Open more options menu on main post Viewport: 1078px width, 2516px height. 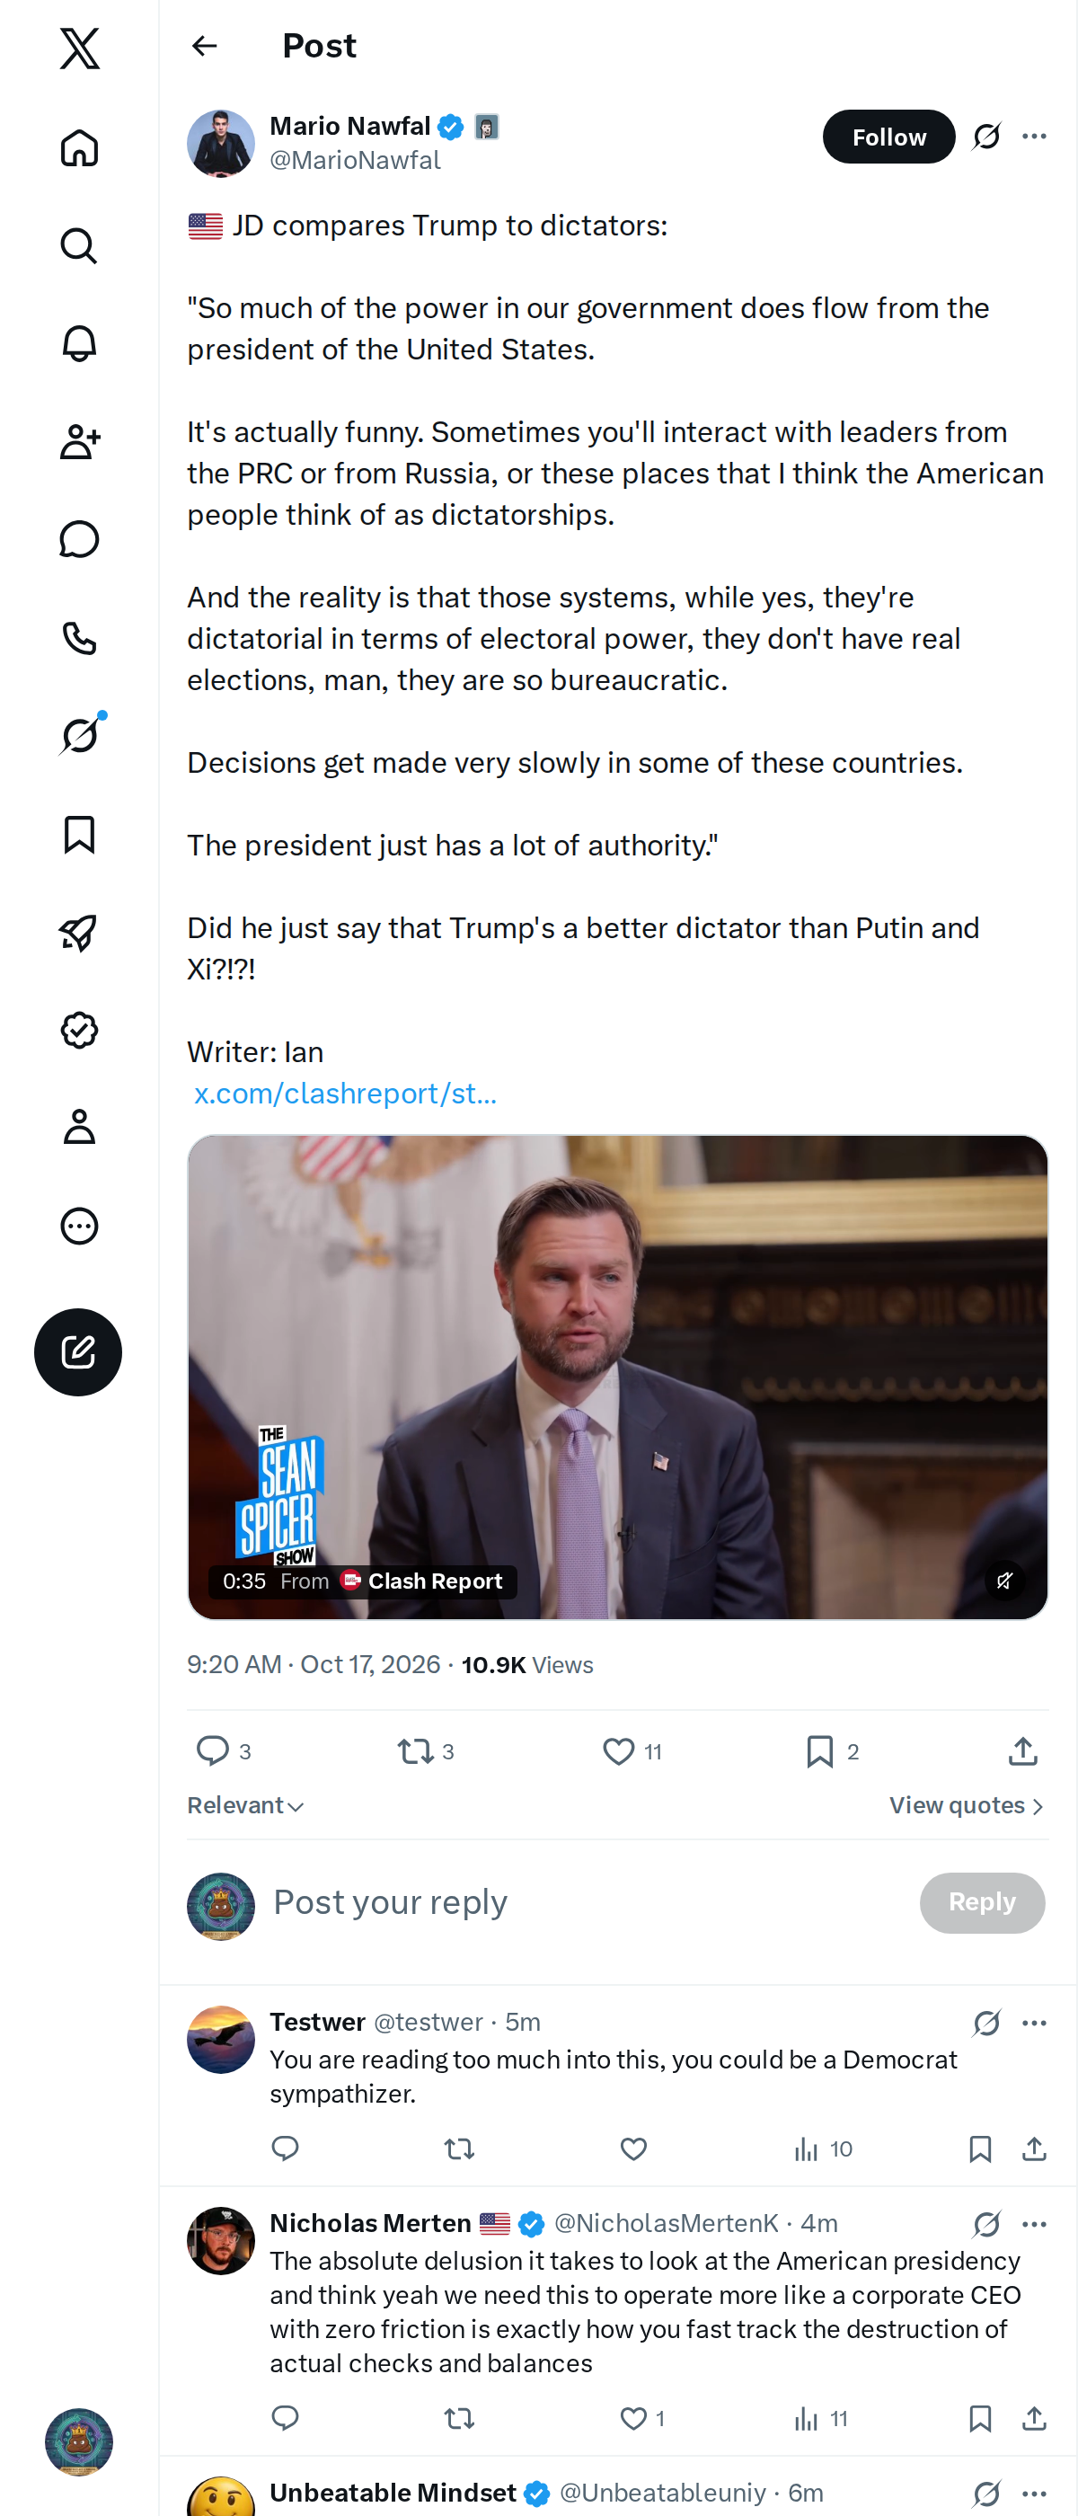pyautogui.click(x=1034, y=137)
